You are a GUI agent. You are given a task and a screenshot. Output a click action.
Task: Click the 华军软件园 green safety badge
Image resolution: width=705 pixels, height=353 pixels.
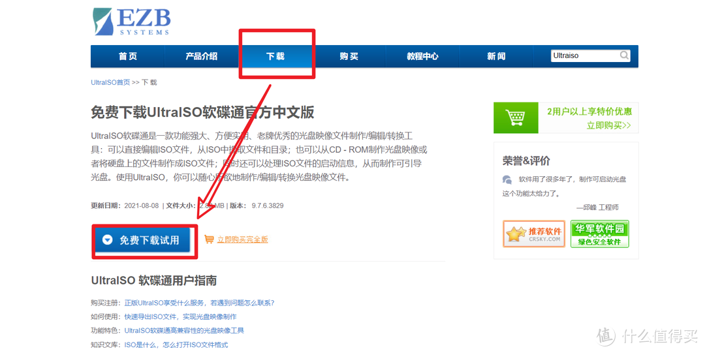(x=599, y=234)
